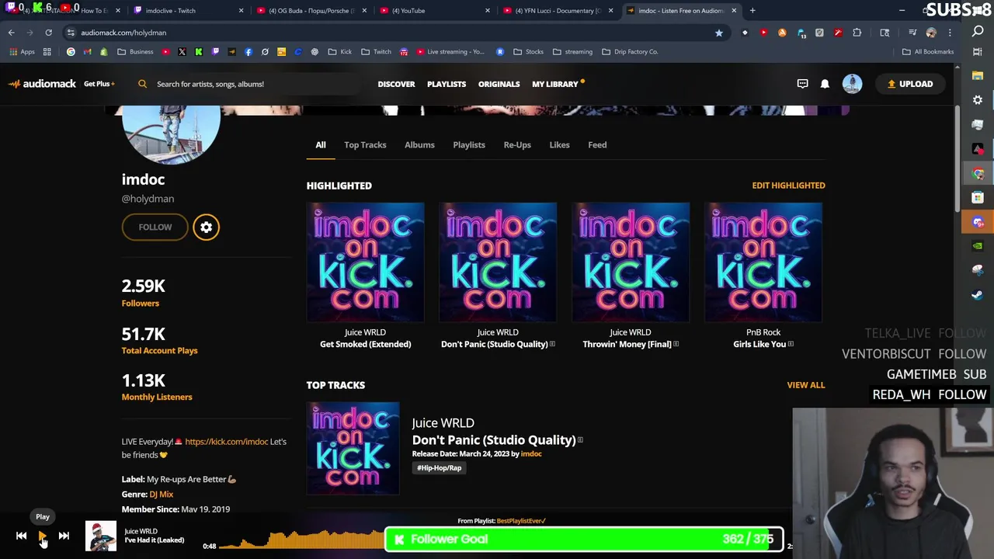Viewport: 994px width, 559px height.
Task: Click the DJ Mix genre link
Action: 162,494
